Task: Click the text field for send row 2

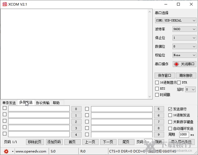Action: [x=39, y=121]
